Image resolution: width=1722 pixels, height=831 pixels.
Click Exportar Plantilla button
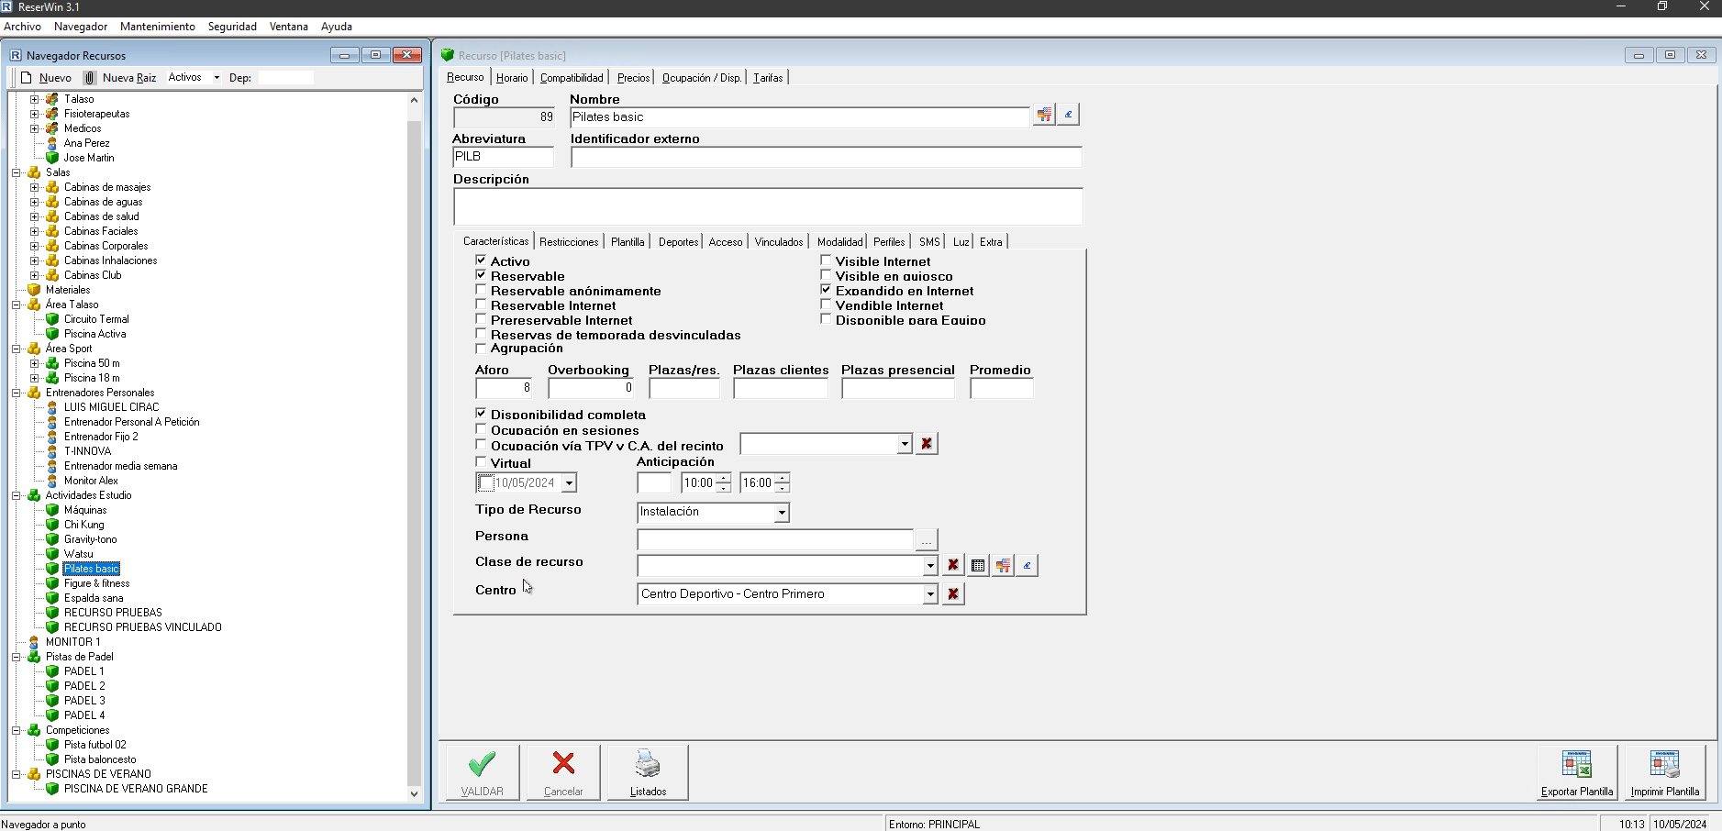1577,772
